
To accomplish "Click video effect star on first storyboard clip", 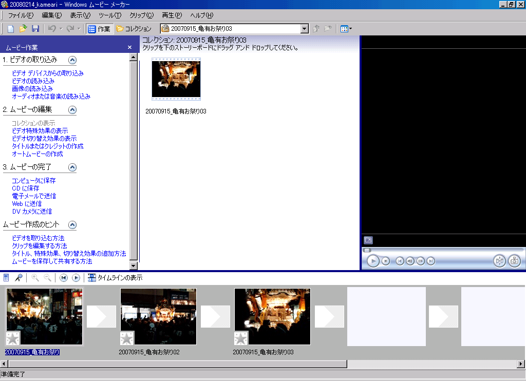I will [x=12, y=338].
